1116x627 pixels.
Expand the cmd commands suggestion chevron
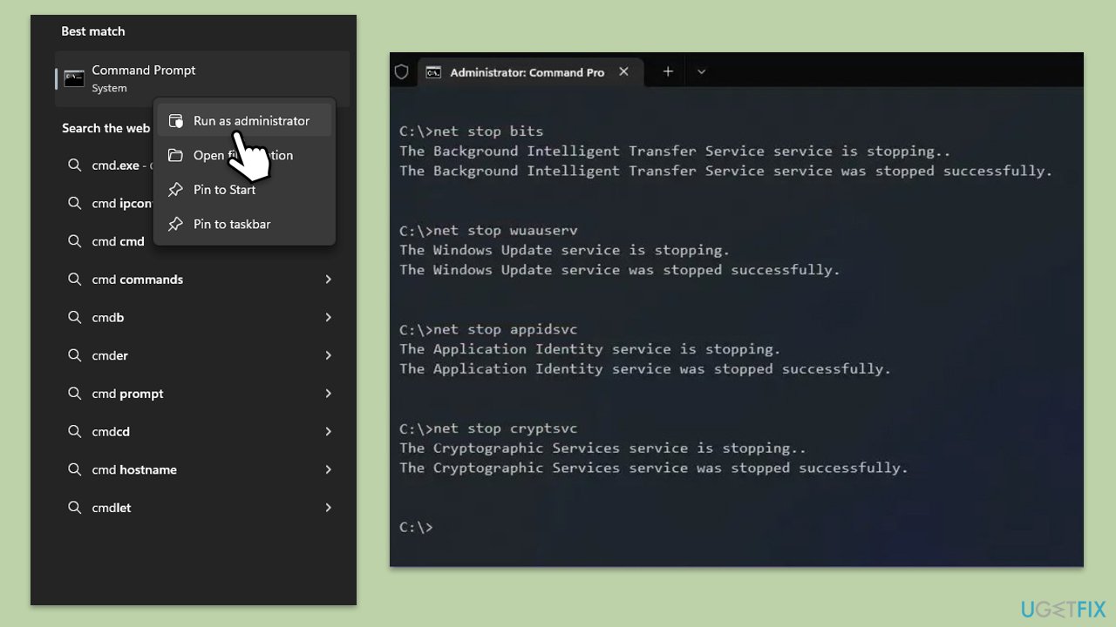coord(329,280)
